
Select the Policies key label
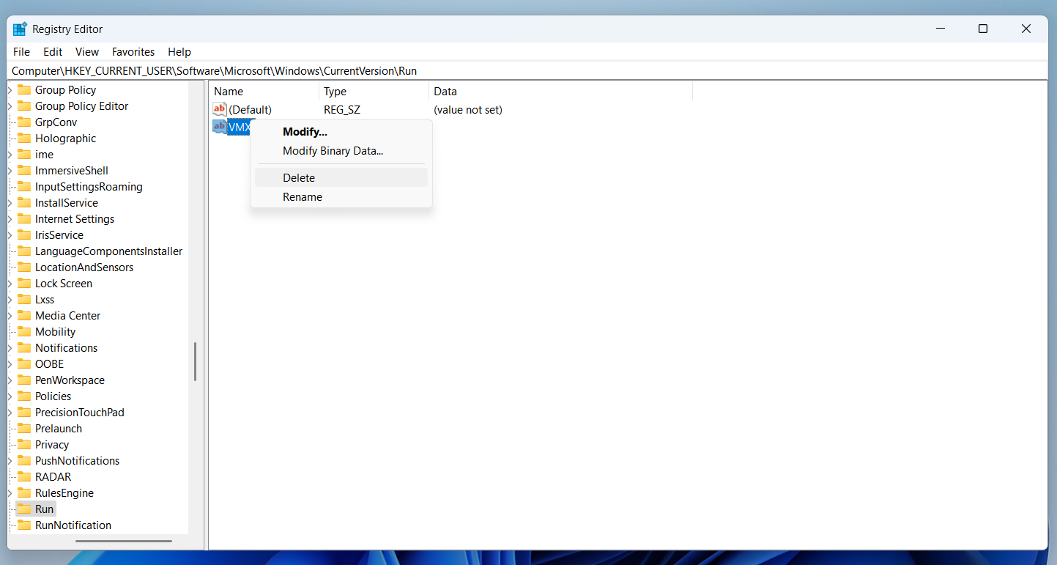click(x=53, y=396)
